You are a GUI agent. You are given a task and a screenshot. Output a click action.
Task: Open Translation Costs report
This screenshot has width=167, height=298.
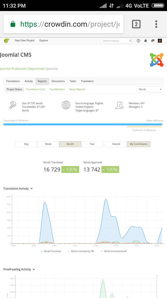(x=35, y=89)
